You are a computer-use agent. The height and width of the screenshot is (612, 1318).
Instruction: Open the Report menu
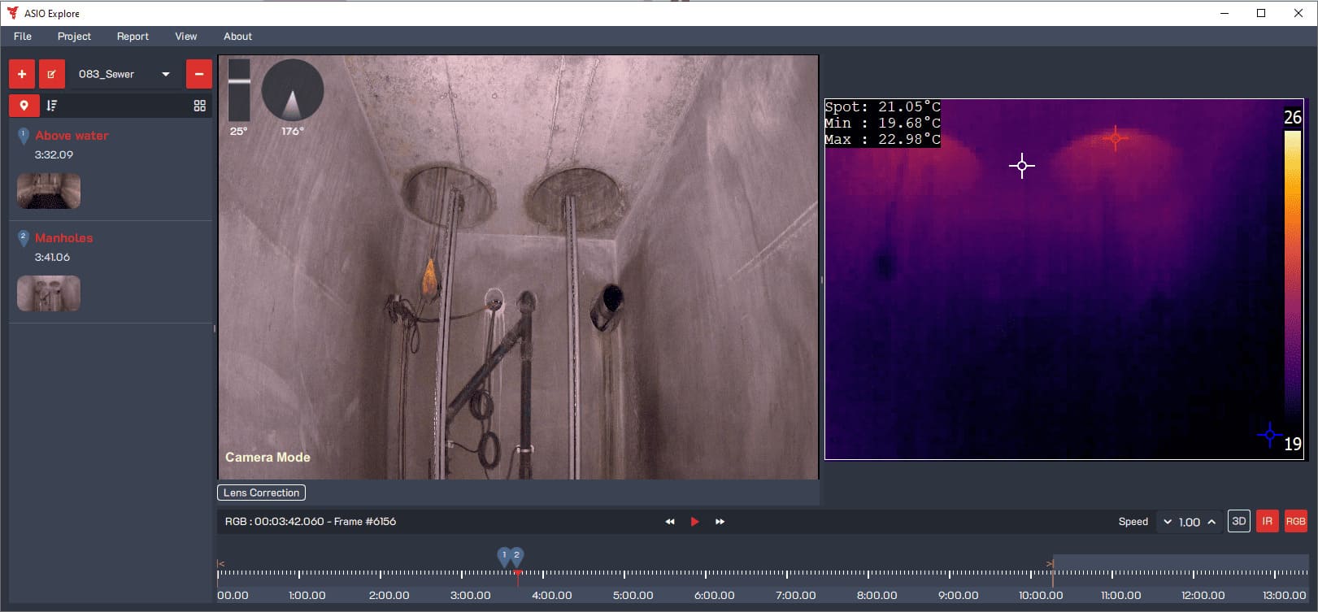(133, 37)
